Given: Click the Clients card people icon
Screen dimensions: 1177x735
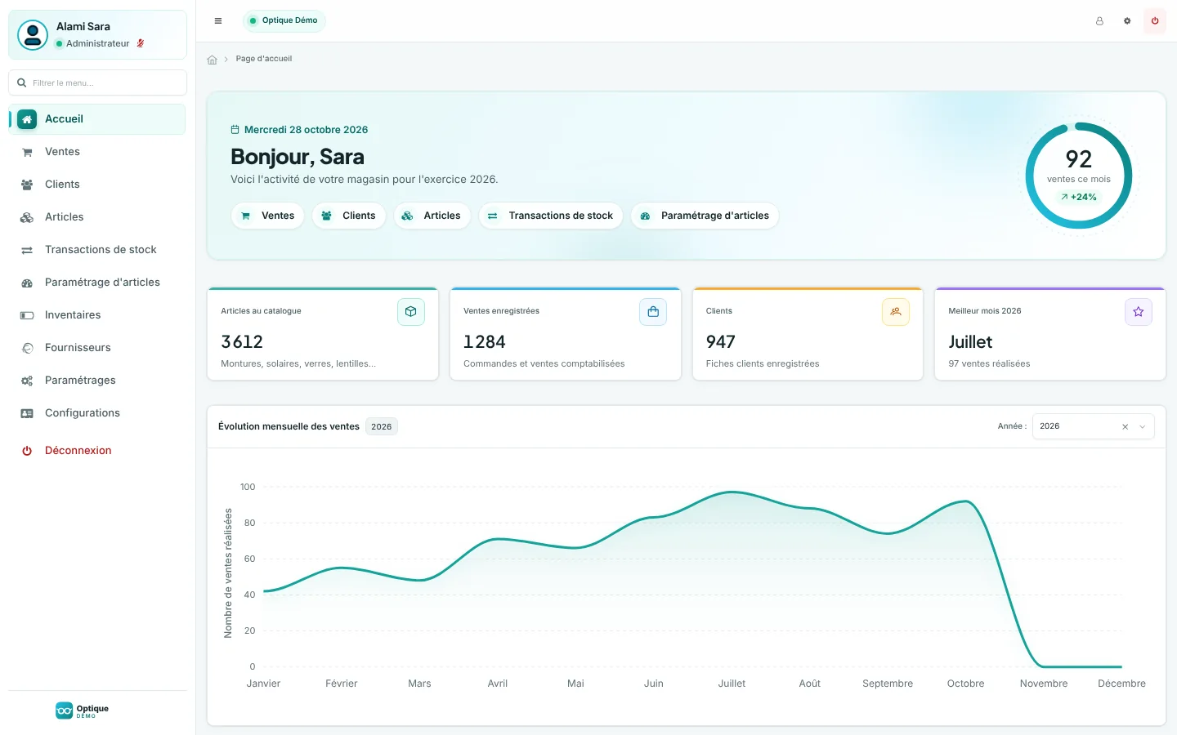Looking at the screenshot, I should (896, 312).
